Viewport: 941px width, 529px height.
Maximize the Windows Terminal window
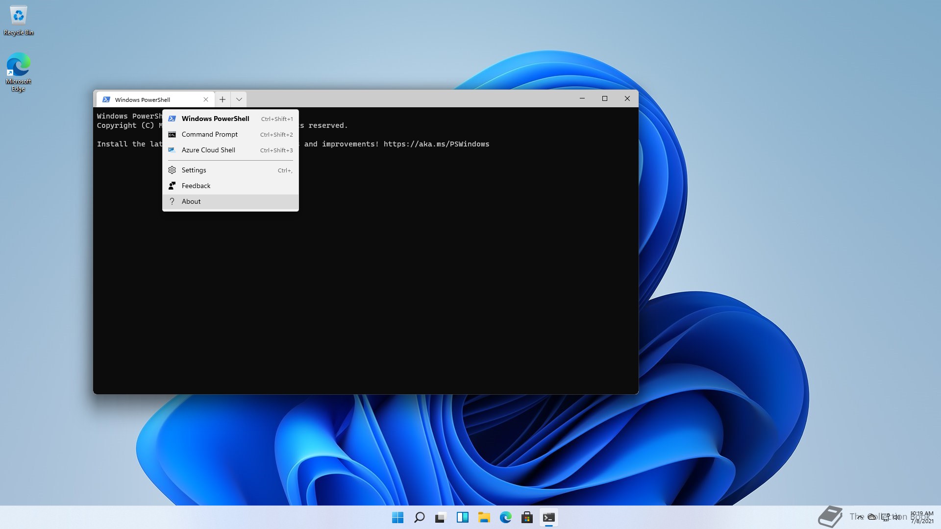click(605, 98)
